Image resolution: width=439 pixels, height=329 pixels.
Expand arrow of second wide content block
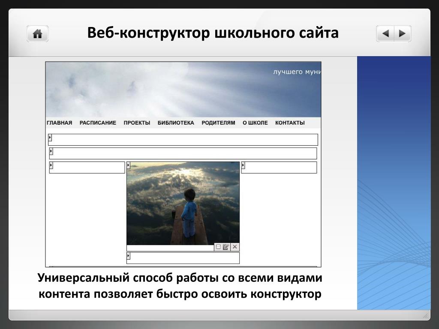click(x=51, y=151)
